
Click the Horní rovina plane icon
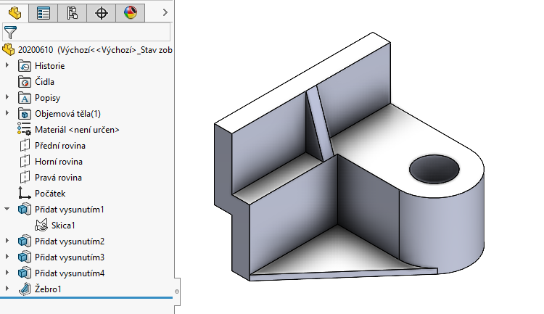25,161
